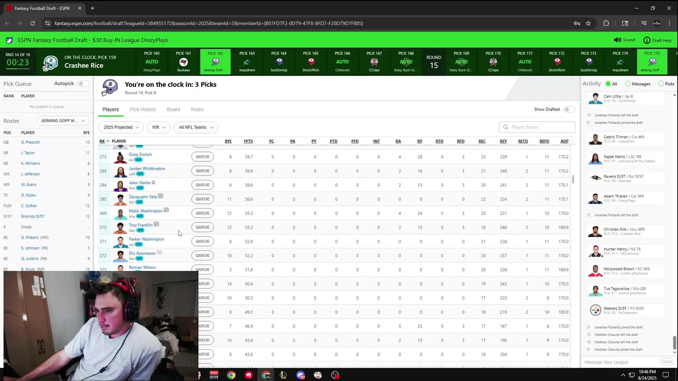Click the SEND message button
The width and height of the screenshot is (678, 381).
point(667,362)
